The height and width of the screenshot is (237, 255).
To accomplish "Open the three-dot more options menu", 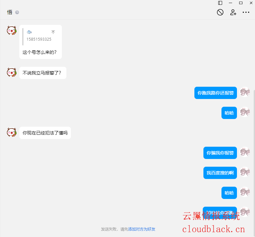I will (246, 12).
